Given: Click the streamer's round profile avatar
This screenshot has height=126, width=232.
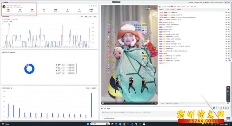Looking at the screenshot, I should pyautogui.click(x=4, y=6).
